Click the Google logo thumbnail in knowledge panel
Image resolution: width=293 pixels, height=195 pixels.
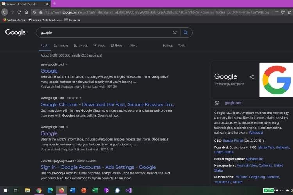tap(276, 80)
